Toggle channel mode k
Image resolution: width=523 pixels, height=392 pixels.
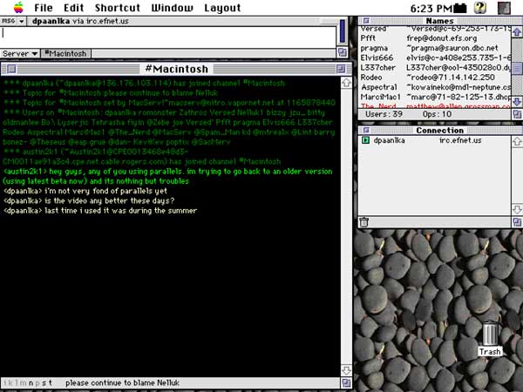(x=10, y=383)
